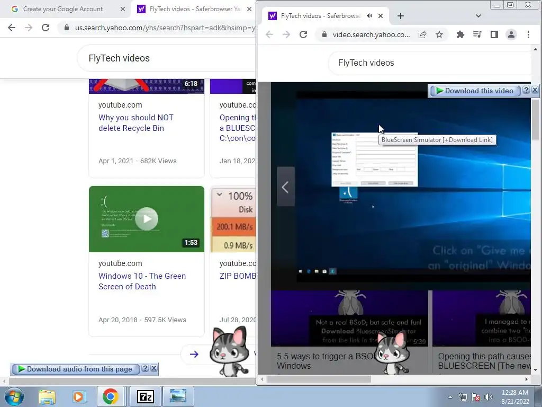Click the next page arrow button
Image resolution: width=542 pixels, height=407 pixels.
tap(194, 354)
